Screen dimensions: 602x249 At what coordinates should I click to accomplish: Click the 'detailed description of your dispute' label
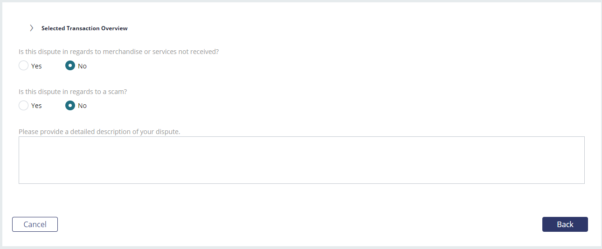pyautogui.click(x=99, y=132)
